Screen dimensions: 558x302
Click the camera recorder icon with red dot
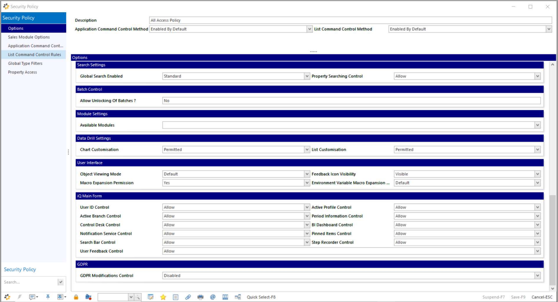coord(88,297)
